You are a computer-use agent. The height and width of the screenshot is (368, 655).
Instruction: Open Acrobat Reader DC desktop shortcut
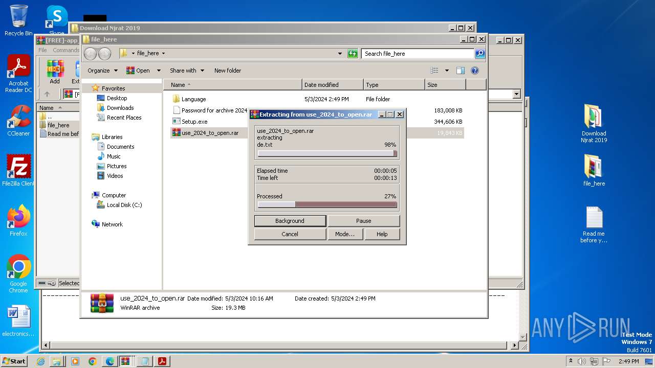(18, 73)
